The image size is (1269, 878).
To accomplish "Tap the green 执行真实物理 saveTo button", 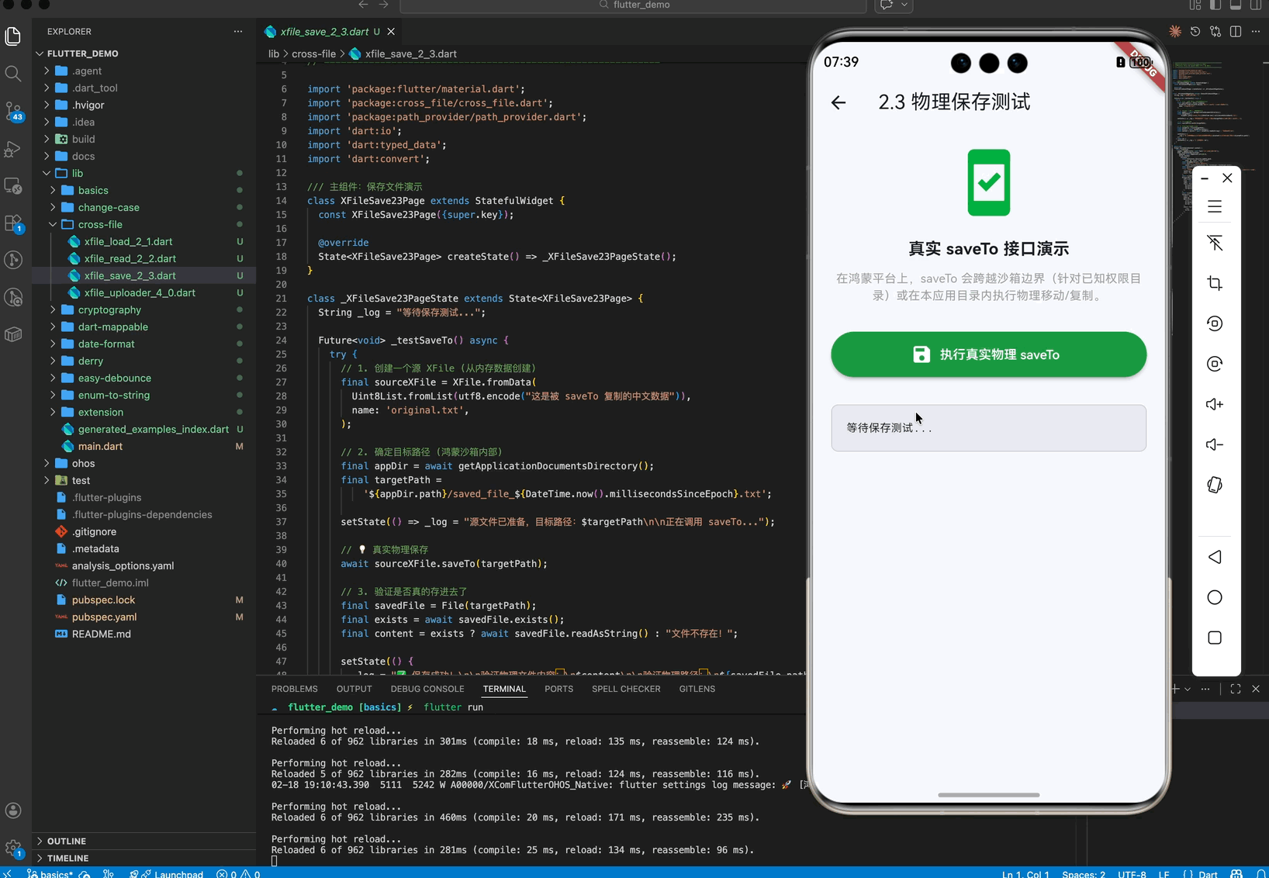I will click(x=988, y=354).
